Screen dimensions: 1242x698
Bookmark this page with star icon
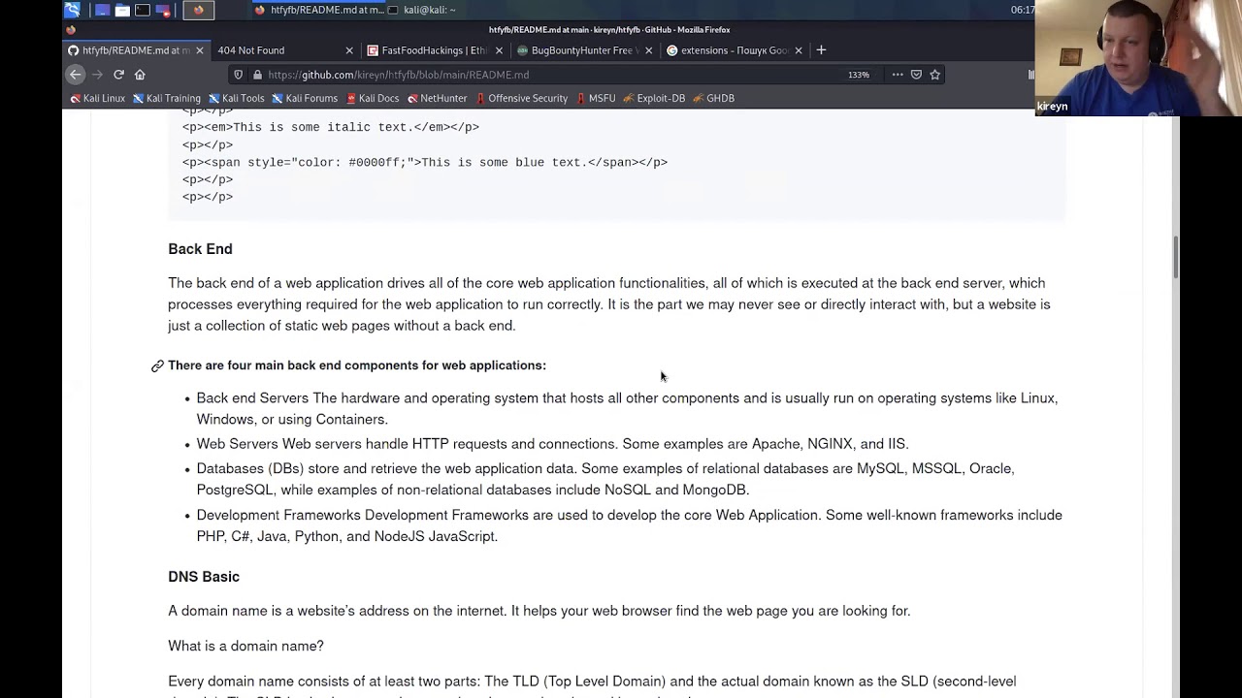pyautogui.click(x=935, y=75)
